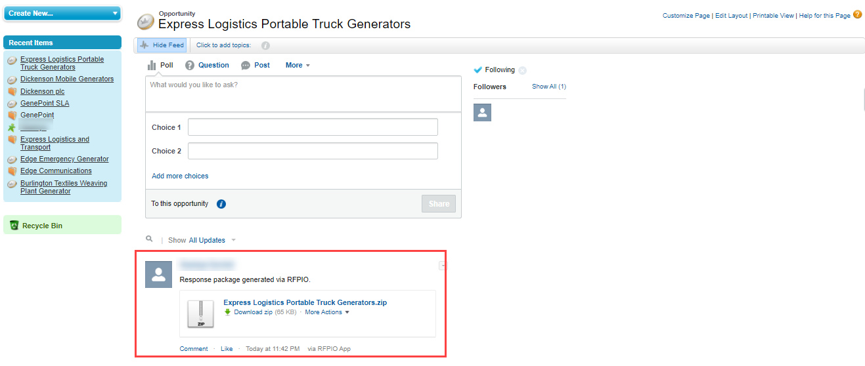The height and width of the screenshot is (366, 865).
Task: Switch to the Post tab
Action: pos(255,65)
